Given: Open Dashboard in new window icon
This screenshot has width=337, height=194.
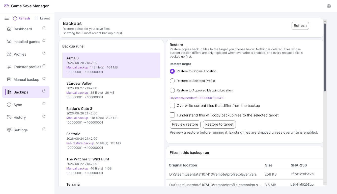Looking at the screenshot, I should pyautogui.click(x=44, y=28).
